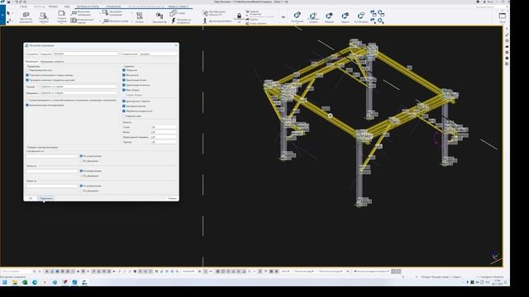The image size is (529, 297).
Task: Click the Apply button in numbering dialog
Action: tap(46, 198)
